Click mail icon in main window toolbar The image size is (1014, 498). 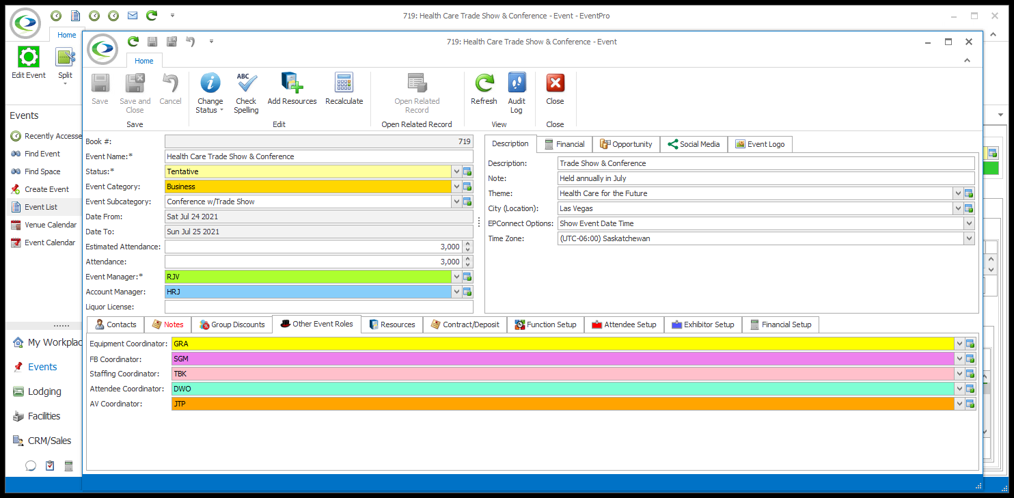(x=133, y=15)
